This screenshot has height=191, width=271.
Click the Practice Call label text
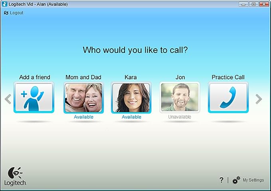pos(228,77)
